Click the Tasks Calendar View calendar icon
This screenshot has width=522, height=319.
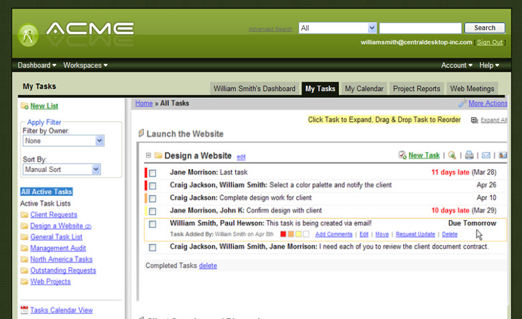click(x=25, y=310)
